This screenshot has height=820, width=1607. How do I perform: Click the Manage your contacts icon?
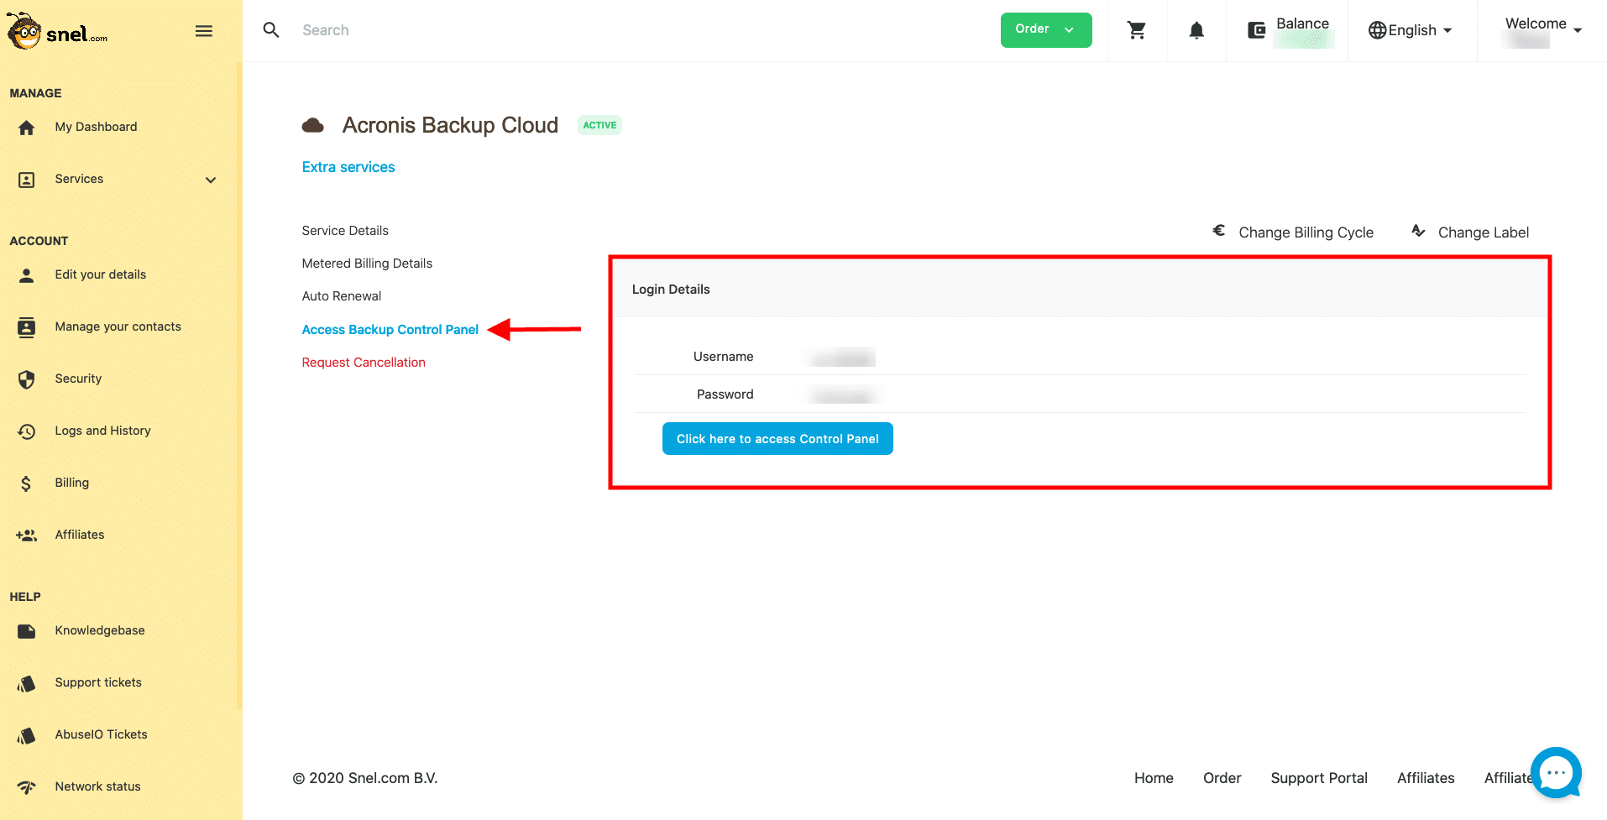coord(27,327)
